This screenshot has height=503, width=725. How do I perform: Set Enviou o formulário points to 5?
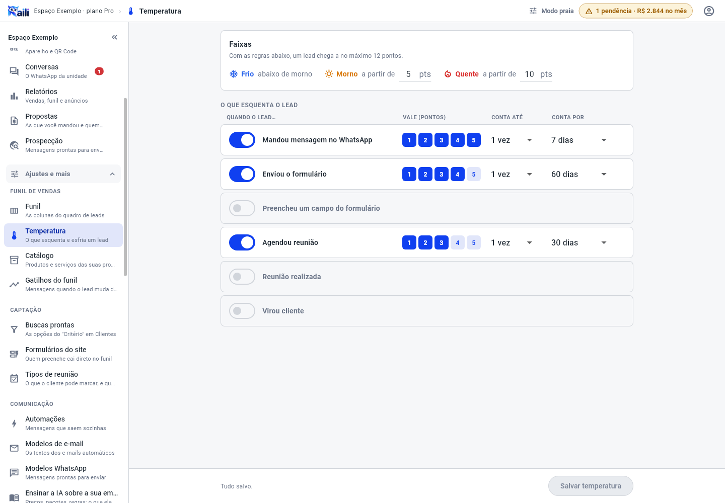[x=474, y=174]
